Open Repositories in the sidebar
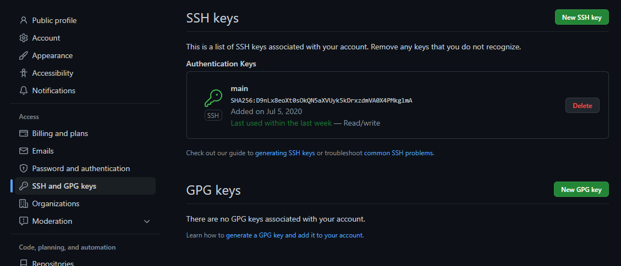The width and height of the screenshot is (621, 266). pyautogui.click(x=85, y=263)
